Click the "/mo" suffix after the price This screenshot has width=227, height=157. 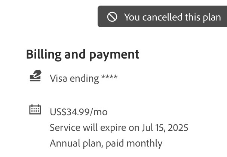pos(99,112)
